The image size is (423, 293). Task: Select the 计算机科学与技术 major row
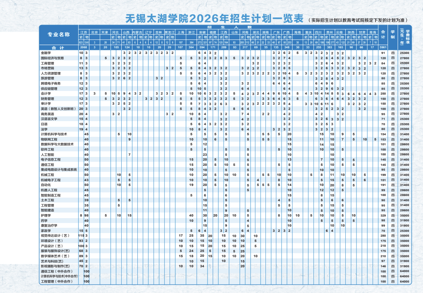pos(226,134)
